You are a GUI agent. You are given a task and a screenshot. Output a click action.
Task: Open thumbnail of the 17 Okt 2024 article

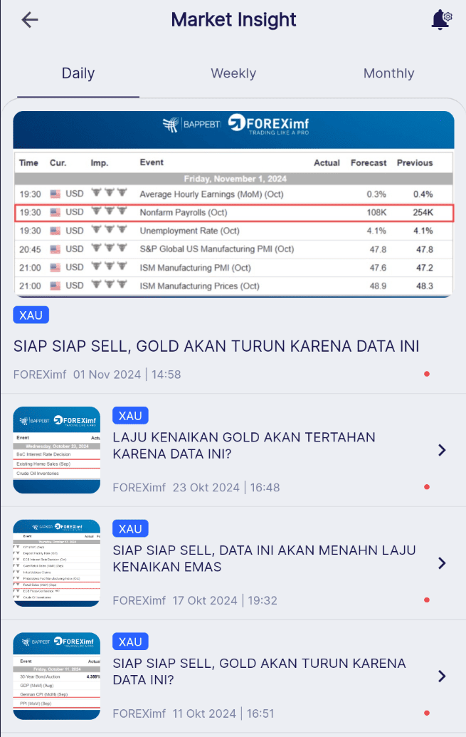click(57, 563)
